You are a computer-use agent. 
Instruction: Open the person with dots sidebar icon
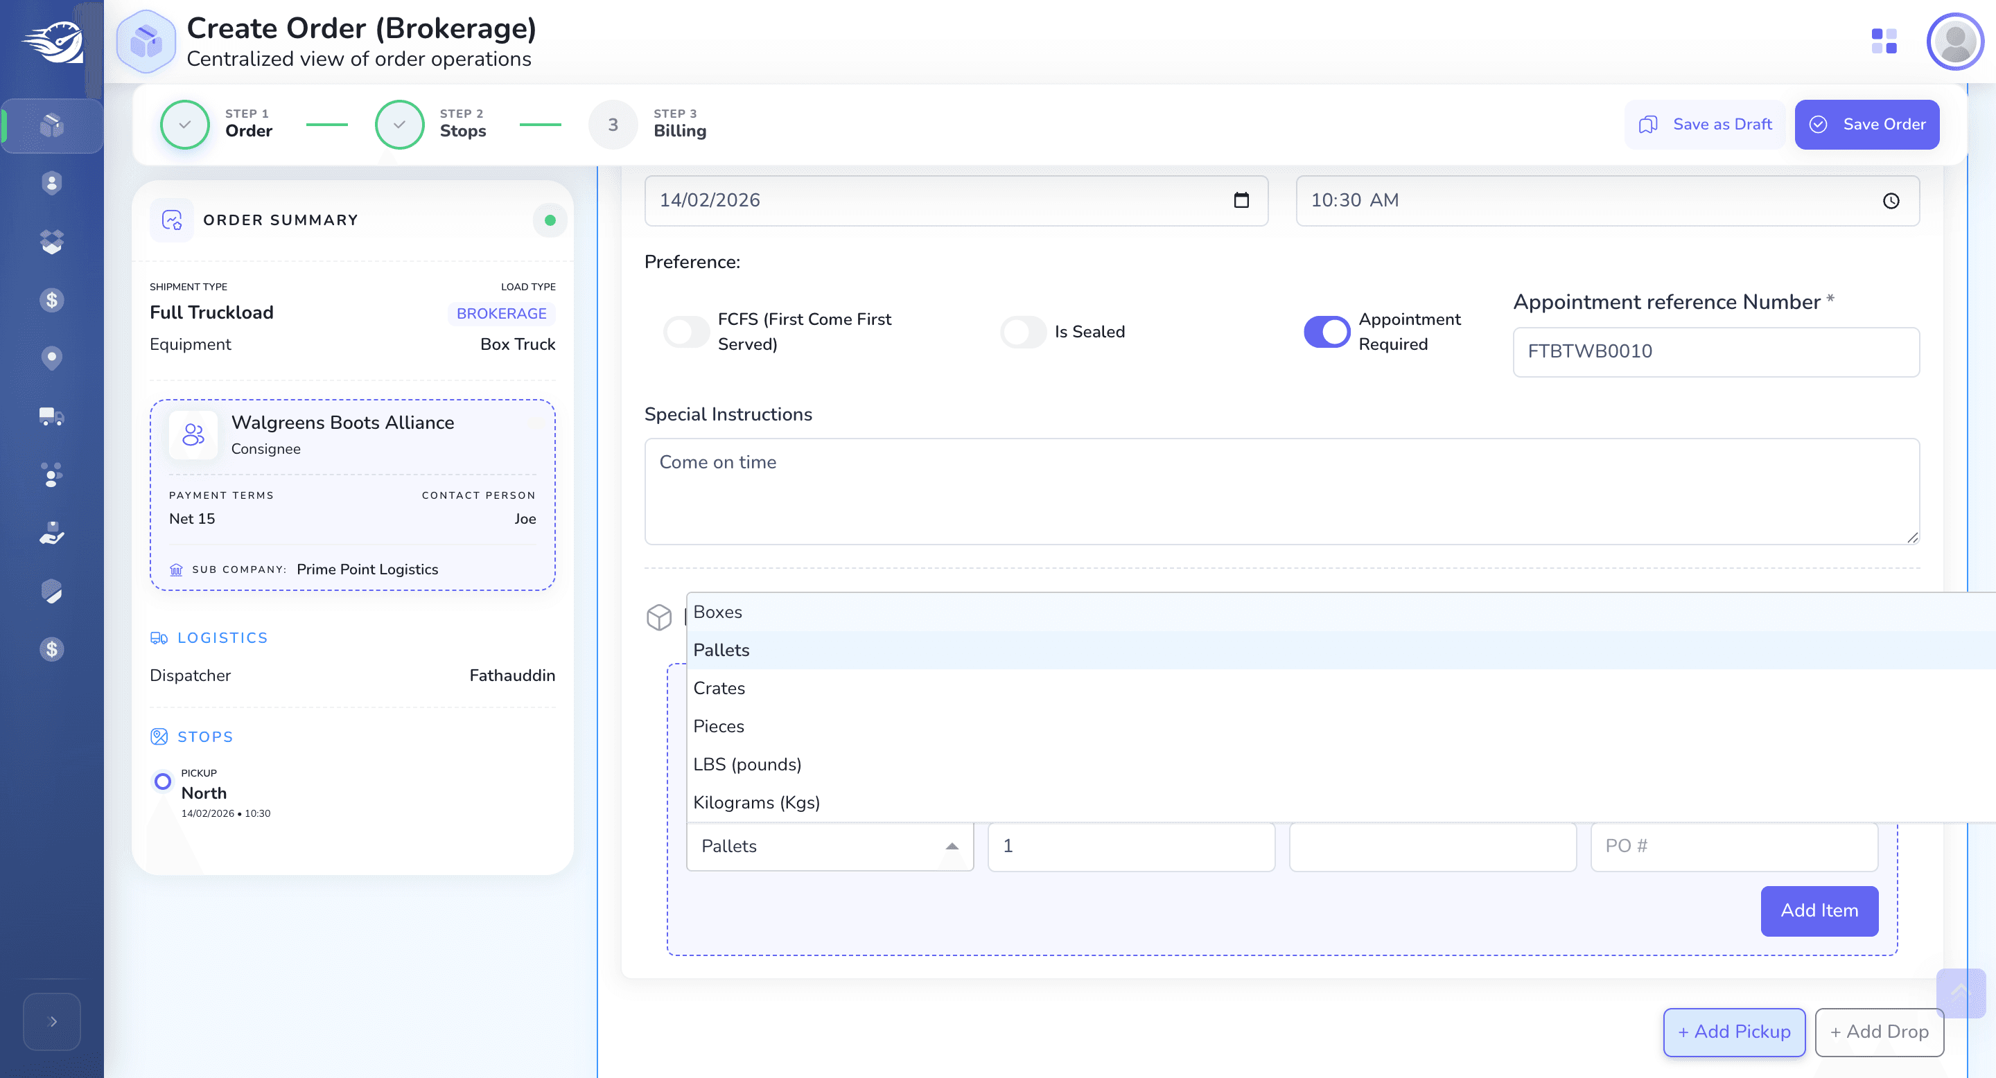(x=52, y=475)
